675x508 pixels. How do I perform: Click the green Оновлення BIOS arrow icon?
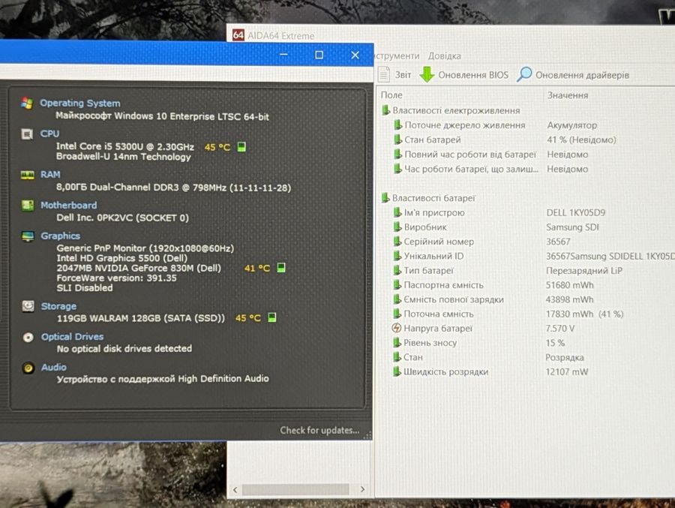click(x=427, y=74)
